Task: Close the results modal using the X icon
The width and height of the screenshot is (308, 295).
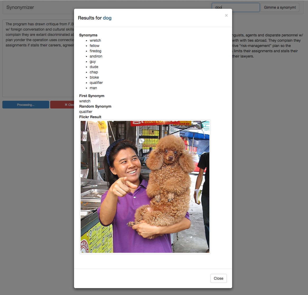Action: tap(226, 16)
